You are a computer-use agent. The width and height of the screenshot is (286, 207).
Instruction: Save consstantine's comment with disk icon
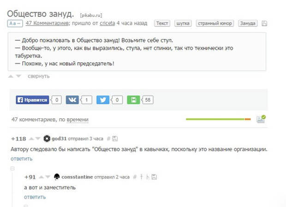click(154, 177)
